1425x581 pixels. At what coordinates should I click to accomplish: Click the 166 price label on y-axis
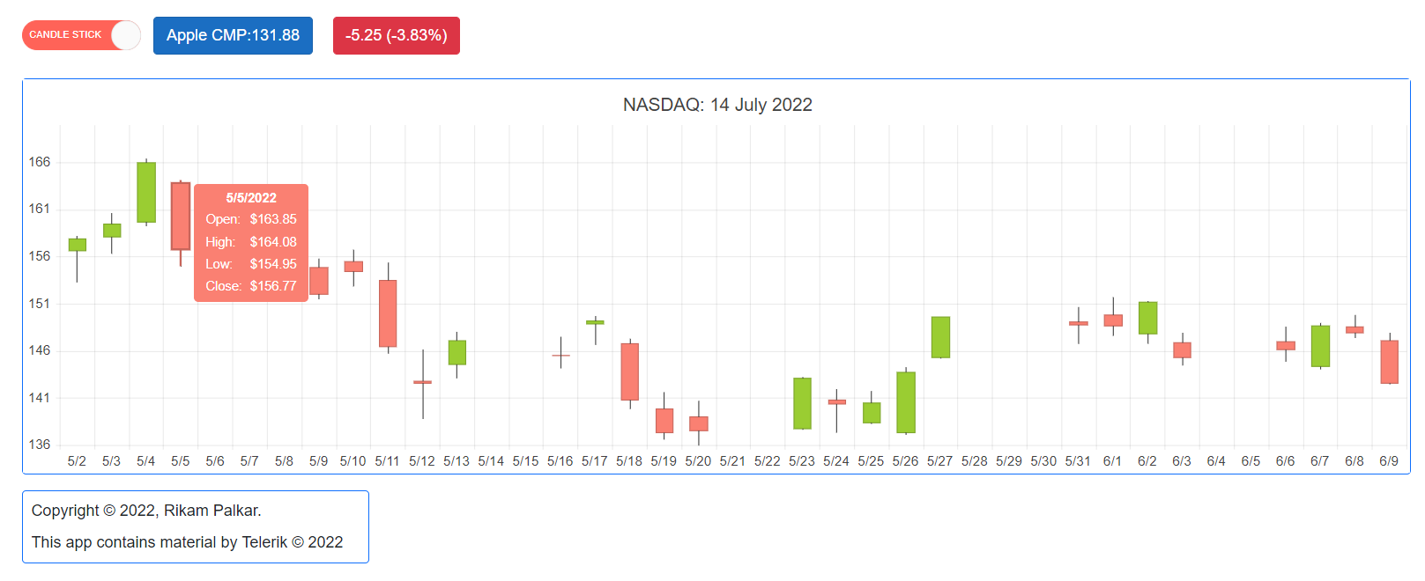(40, 162)
